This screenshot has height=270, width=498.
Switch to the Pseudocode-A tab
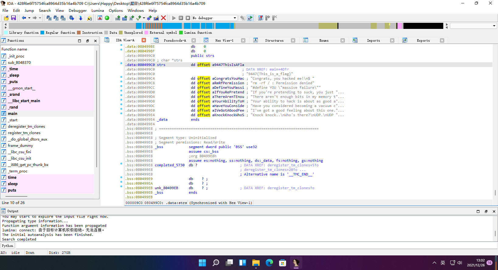click(175, 40)
